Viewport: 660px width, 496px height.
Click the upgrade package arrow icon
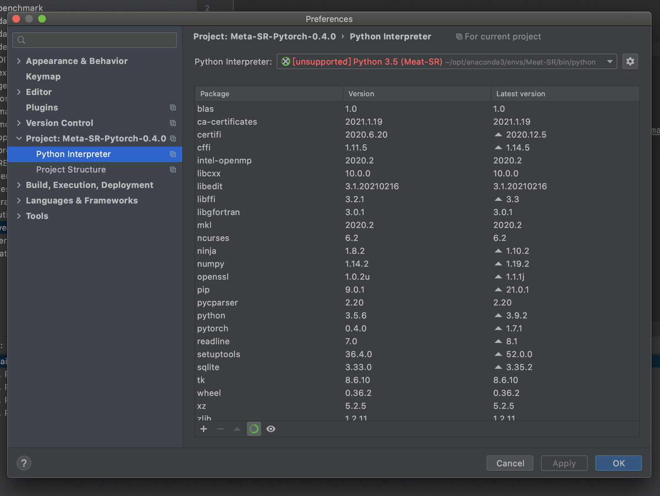pyautogui.click(x=237, y=429)
